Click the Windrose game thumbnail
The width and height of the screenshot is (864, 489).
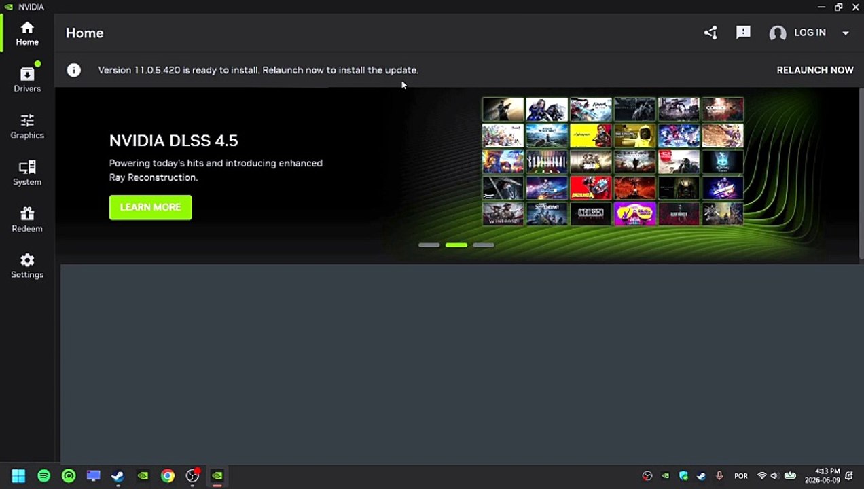click(x=503, y=214)
